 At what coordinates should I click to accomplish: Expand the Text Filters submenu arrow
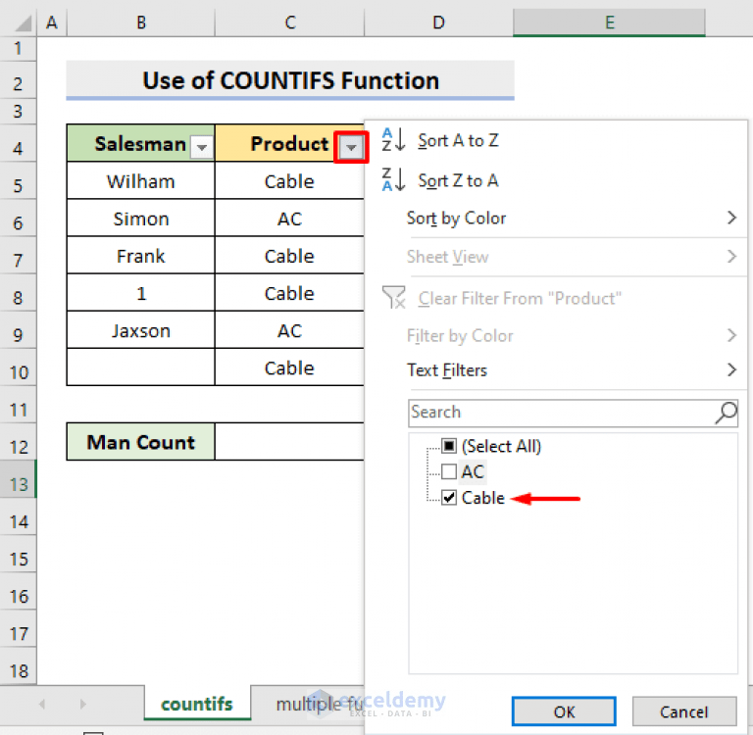731,369
